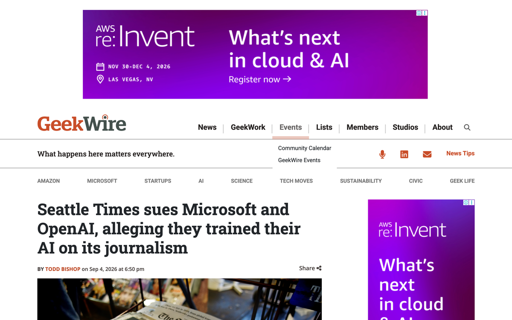Viewport: 512px width, 320px height.
Task: Open the Geek Life topic link
Action: coord(462,181)
